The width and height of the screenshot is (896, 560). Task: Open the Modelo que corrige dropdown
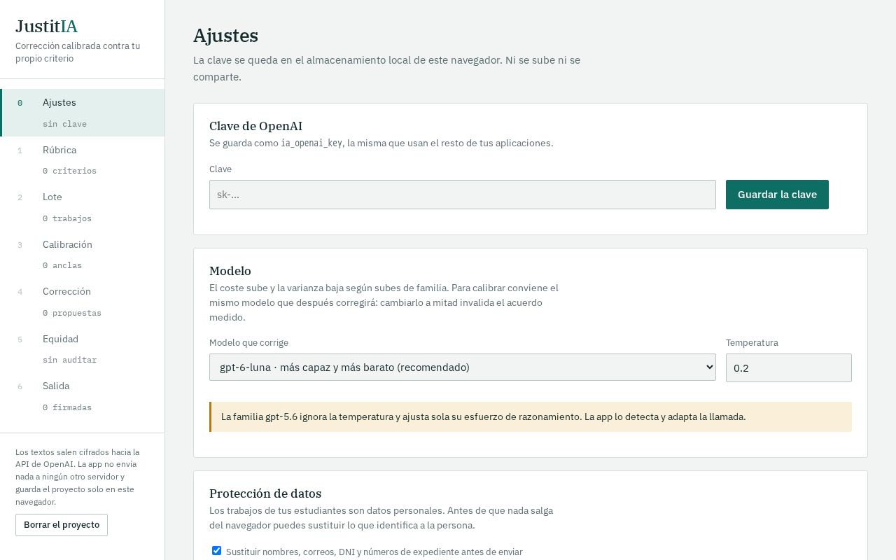(x=462, y=367)
